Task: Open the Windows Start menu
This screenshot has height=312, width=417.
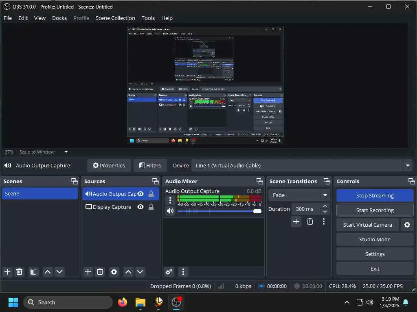Action: point(13,302)
